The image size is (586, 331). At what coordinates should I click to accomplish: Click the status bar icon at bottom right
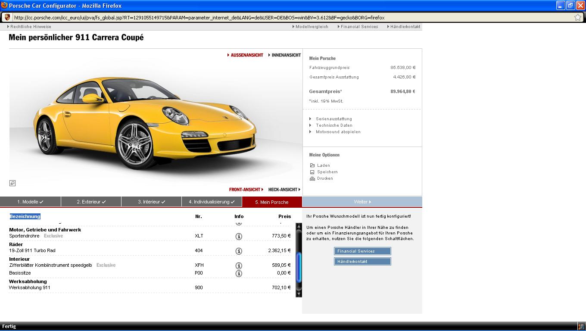[582, 327]
